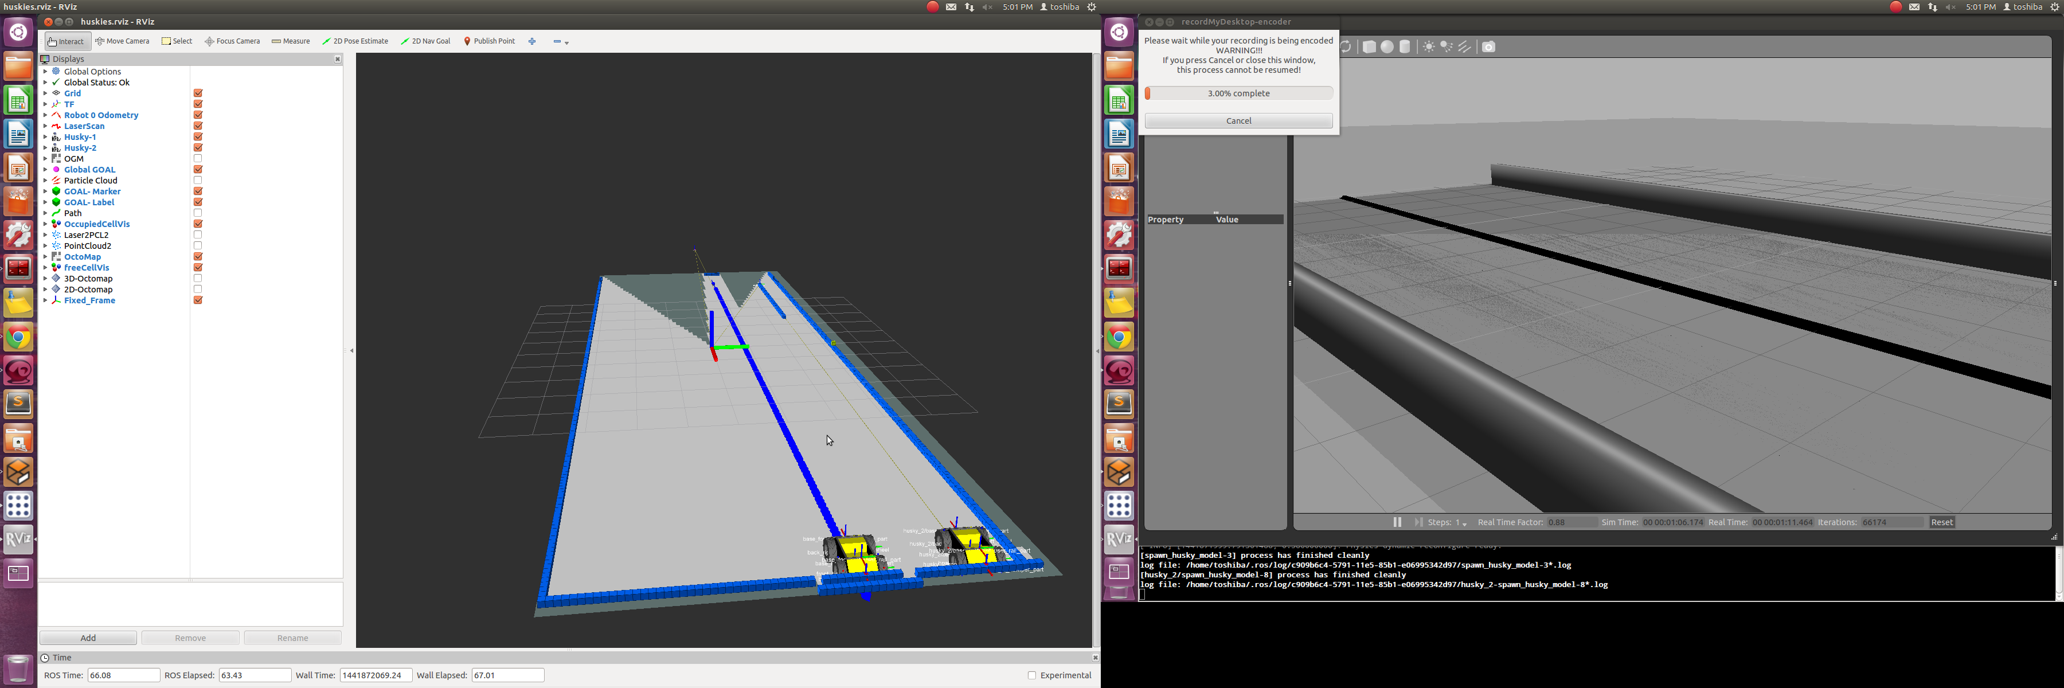Select the Laser2PCL2 display row
Screen dimensions: 2064x688
[86, 236]
